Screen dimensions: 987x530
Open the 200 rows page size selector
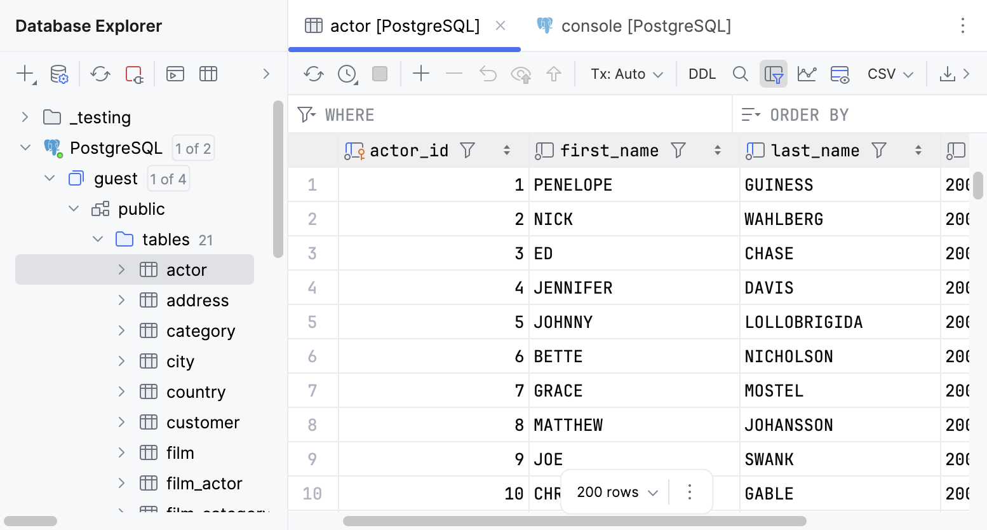click(x=613, y=491)
